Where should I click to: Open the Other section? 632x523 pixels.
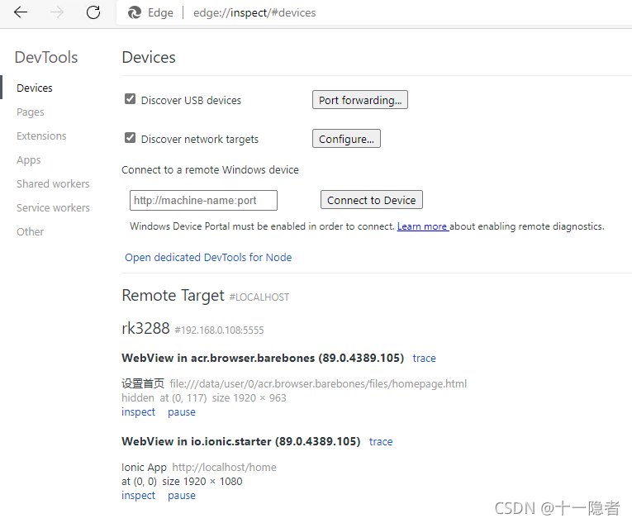click(30, 232)
